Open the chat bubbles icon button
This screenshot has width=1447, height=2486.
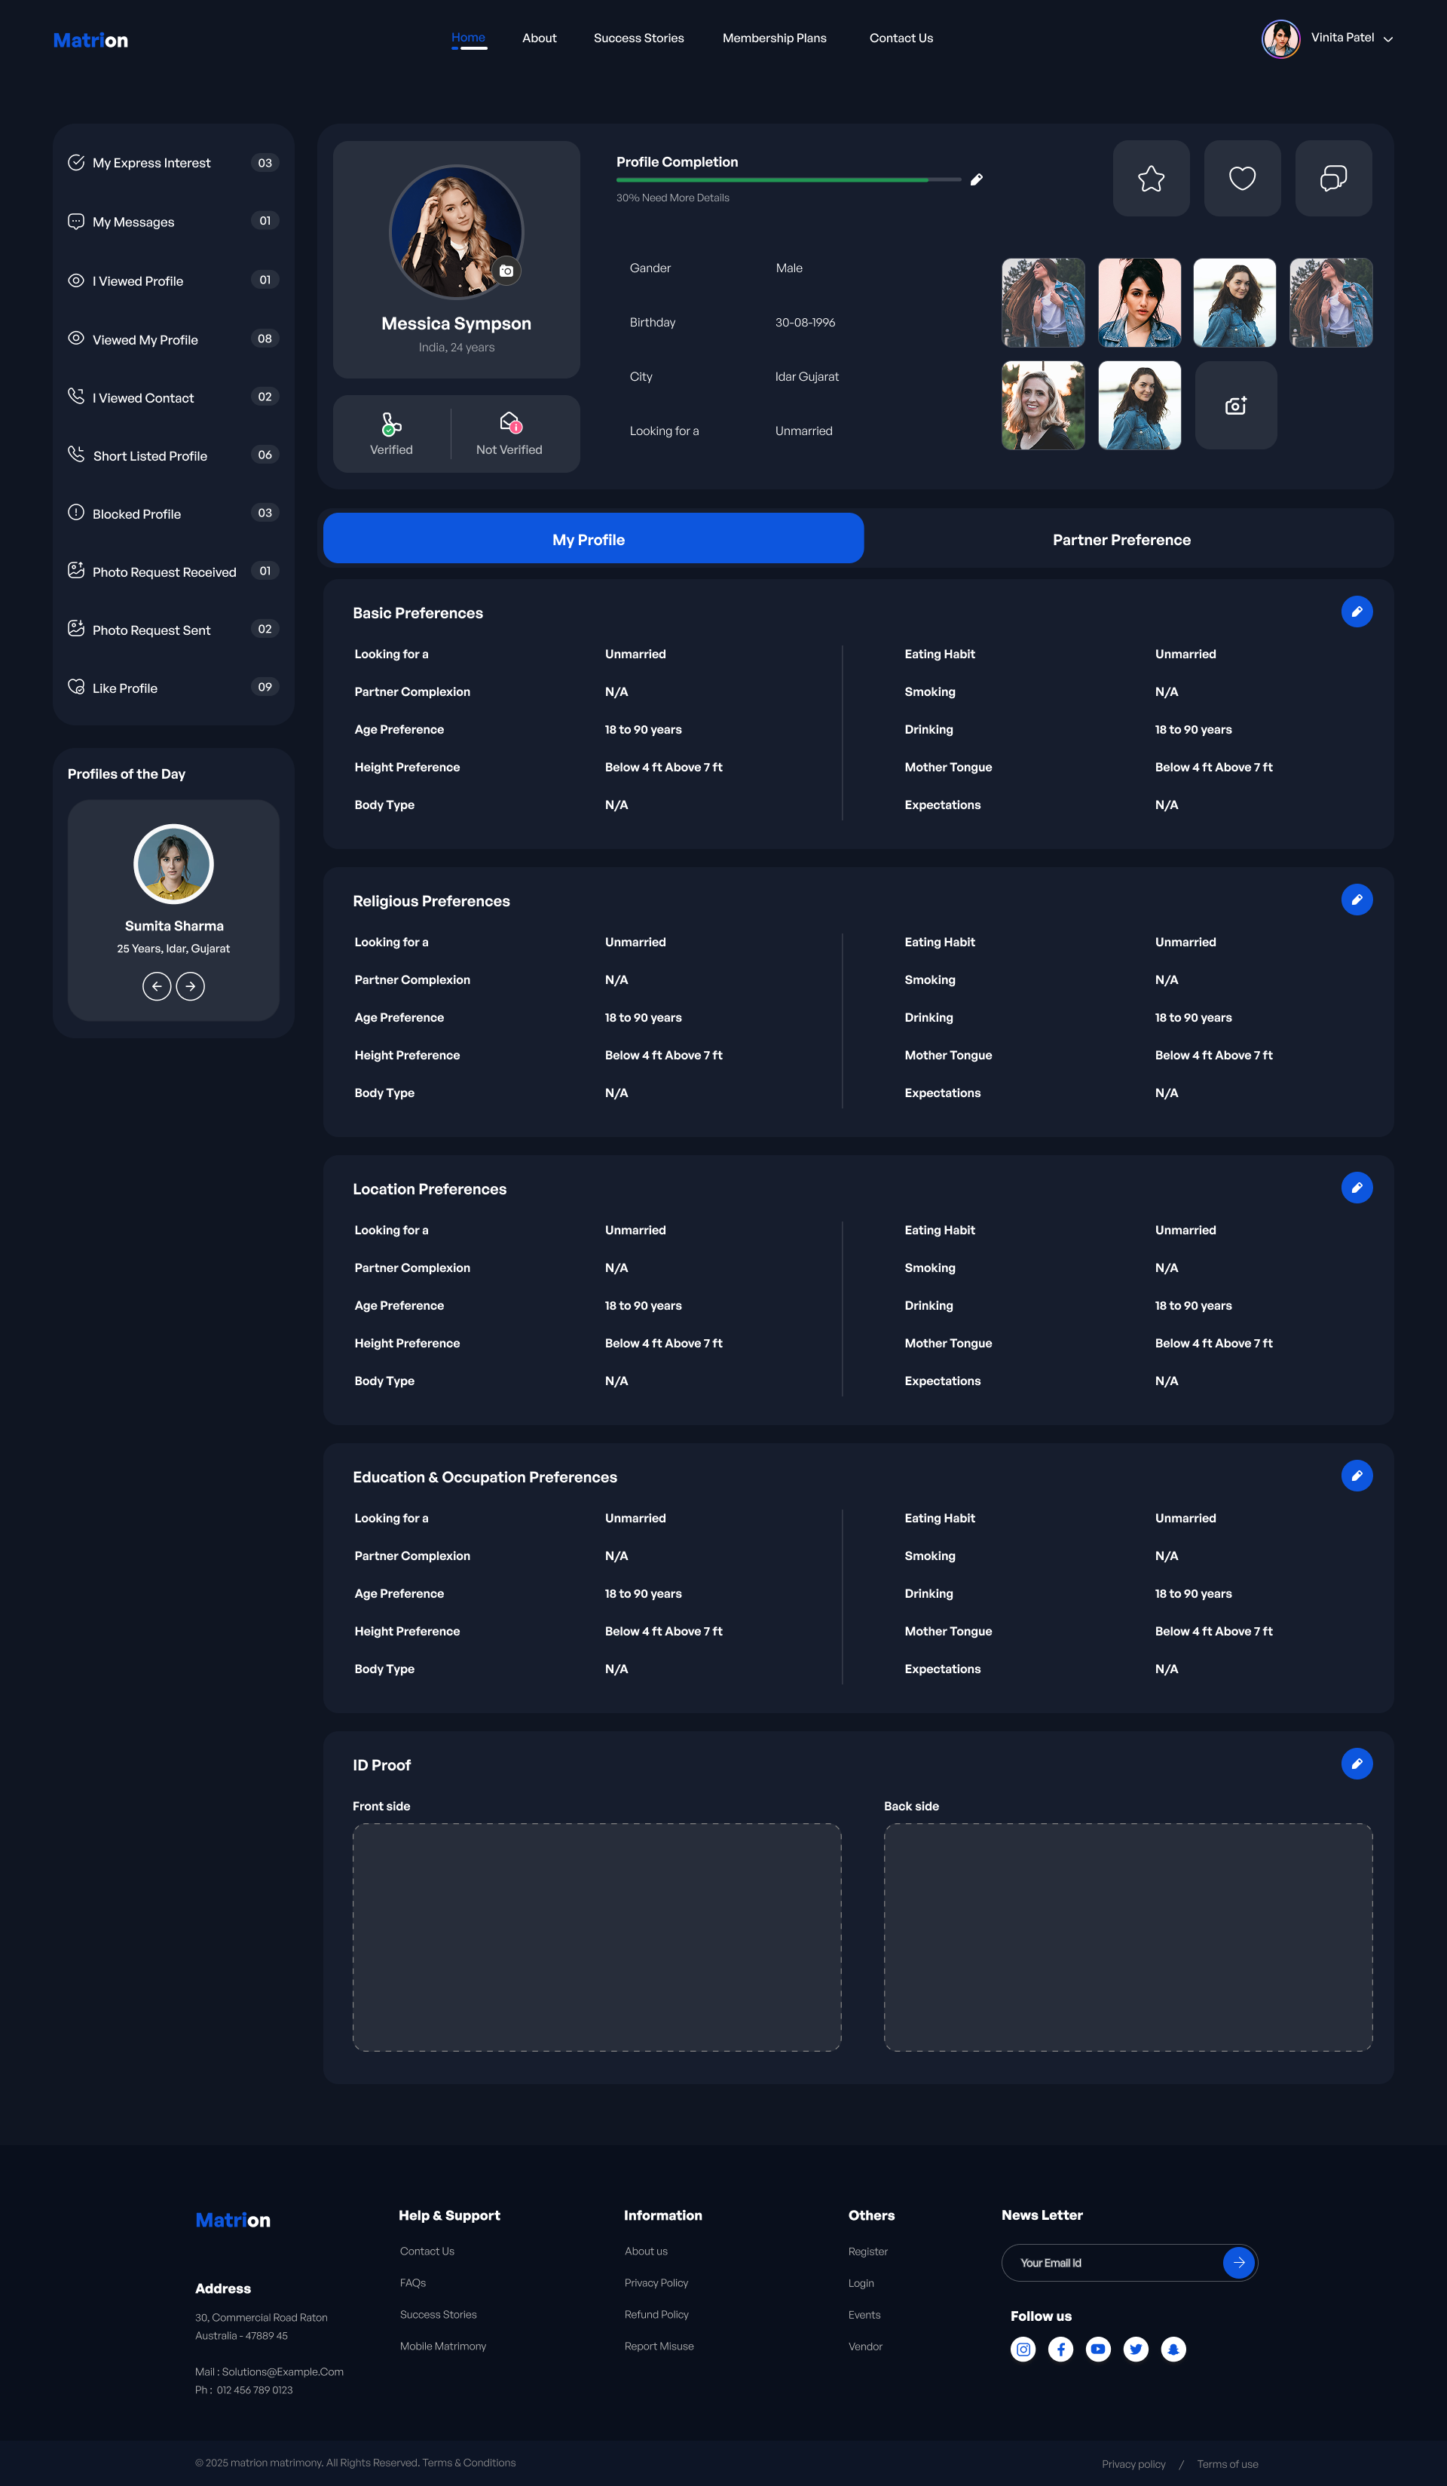point(1332,179)
